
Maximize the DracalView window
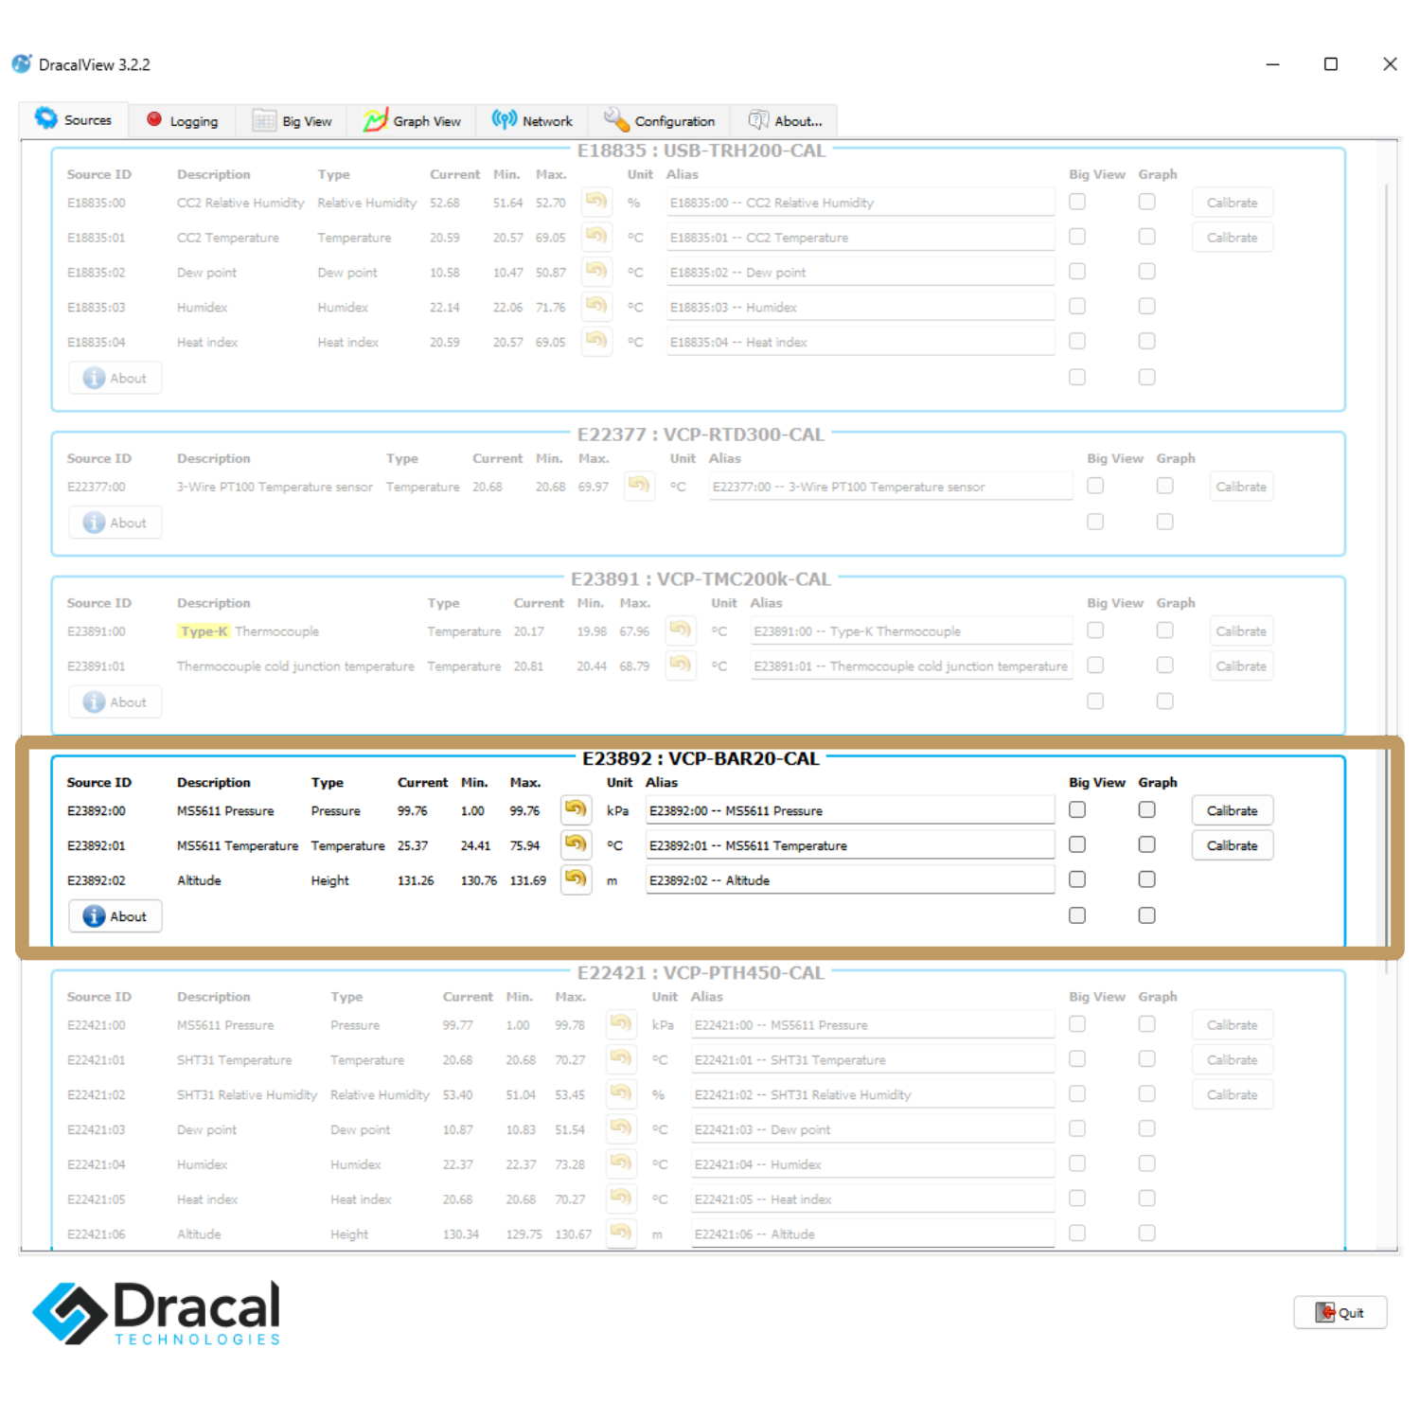point(1330,63)
